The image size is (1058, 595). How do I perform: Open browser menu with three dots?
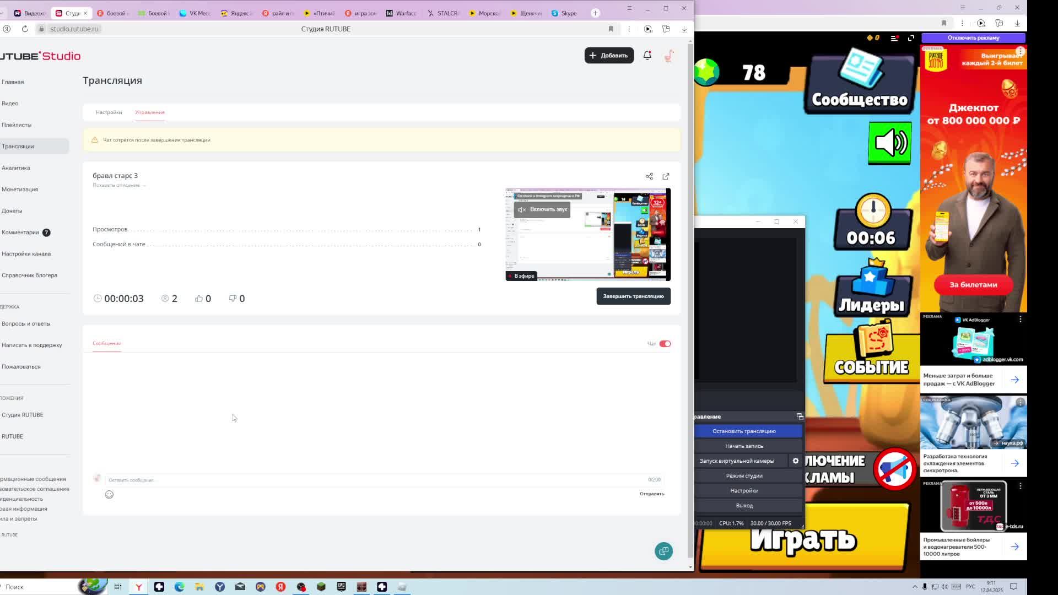(x=629, y=29)
